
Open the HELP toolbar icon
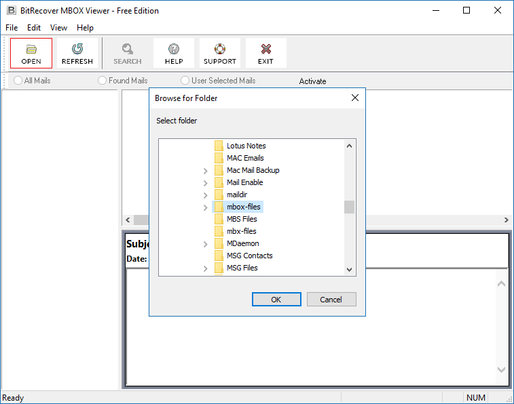tap(174, 49)
